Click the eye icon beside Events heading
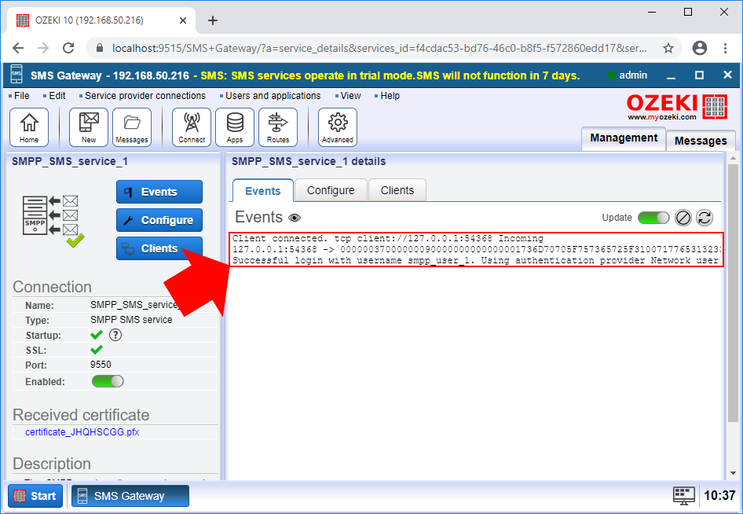The image size is (743, 514). tap(295, 218)
